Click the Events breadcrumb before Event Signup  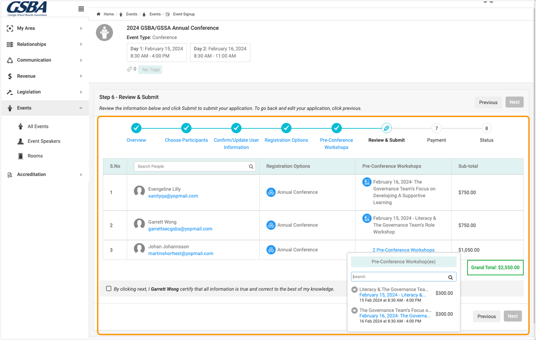pos(155,14)
